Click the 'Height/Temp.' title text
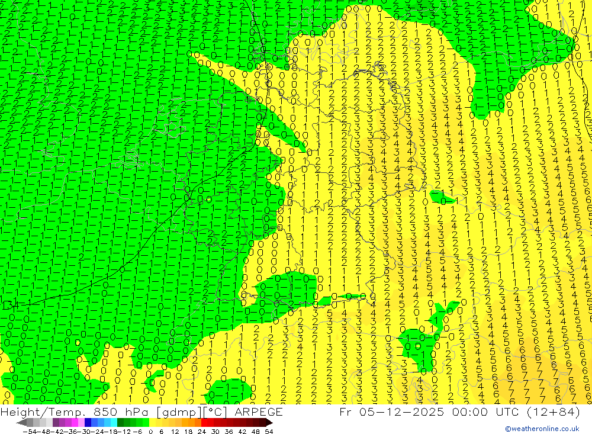The image size is (592, 434). click(x=43, y=412)
